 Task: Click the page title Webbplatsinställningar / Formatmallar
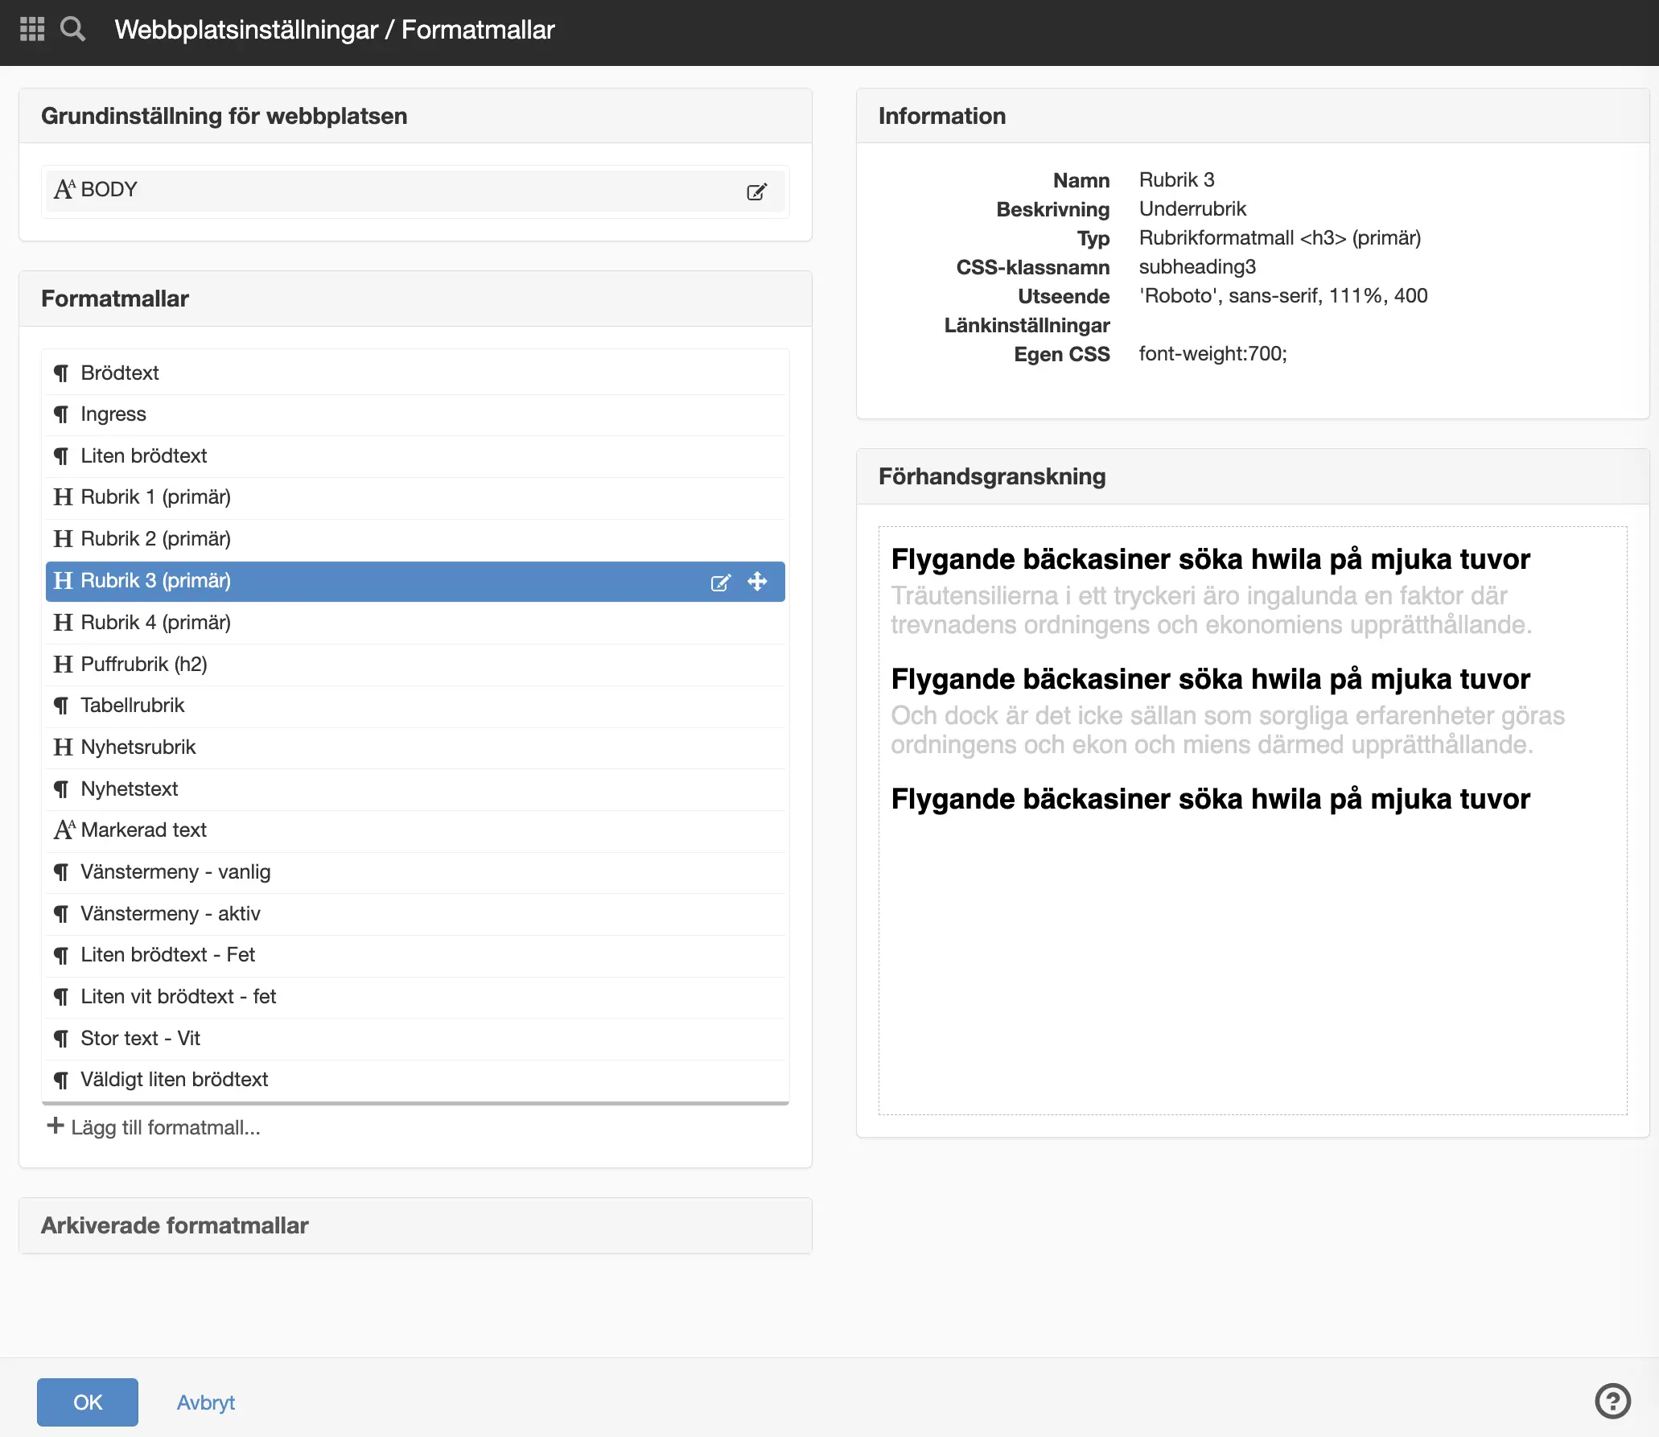pyautogui.click(x=335, y=30)
